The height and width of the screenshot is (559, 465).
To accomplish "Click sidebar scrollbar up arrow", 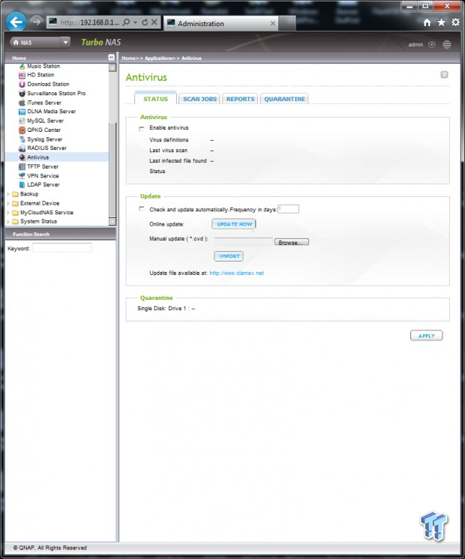I will (112, 67).
